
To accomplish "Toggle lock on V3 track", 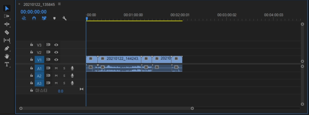I will tap(32, 45).
